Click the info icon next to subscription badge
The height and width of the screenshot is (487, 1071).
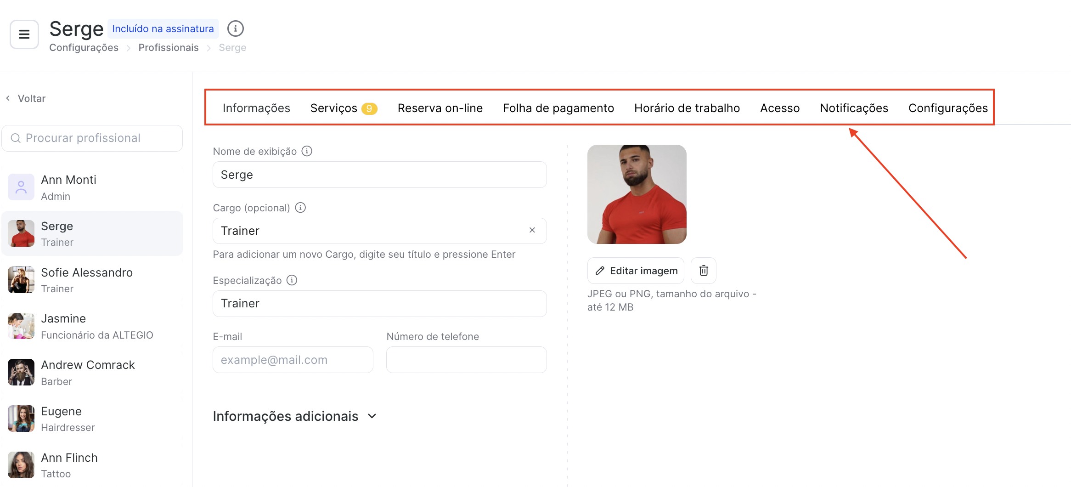(236, 28)
